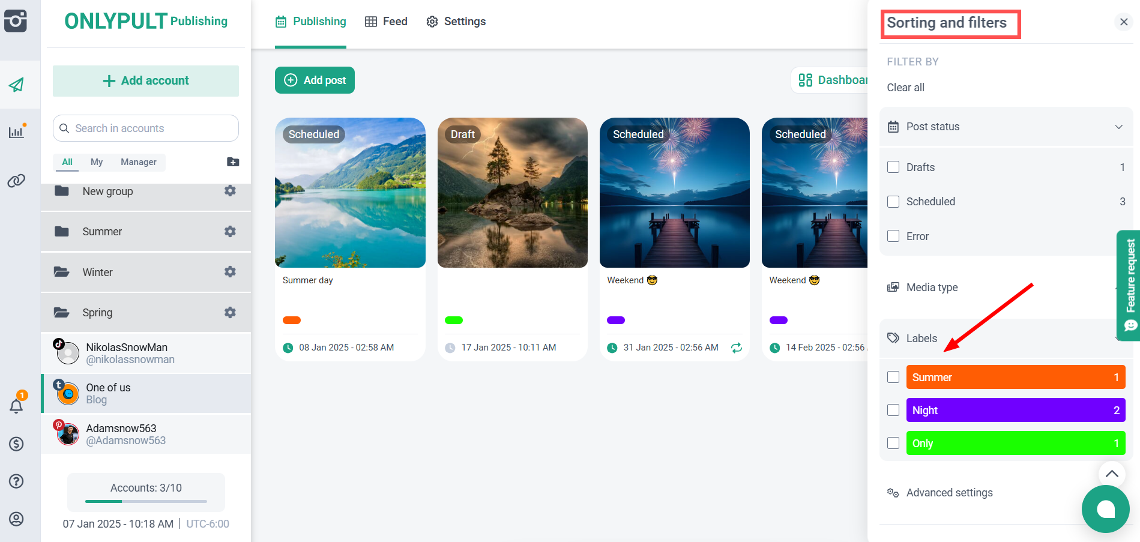The image size is (1140, 542).
Task: Click Clear all filters link
Action: 905,88
